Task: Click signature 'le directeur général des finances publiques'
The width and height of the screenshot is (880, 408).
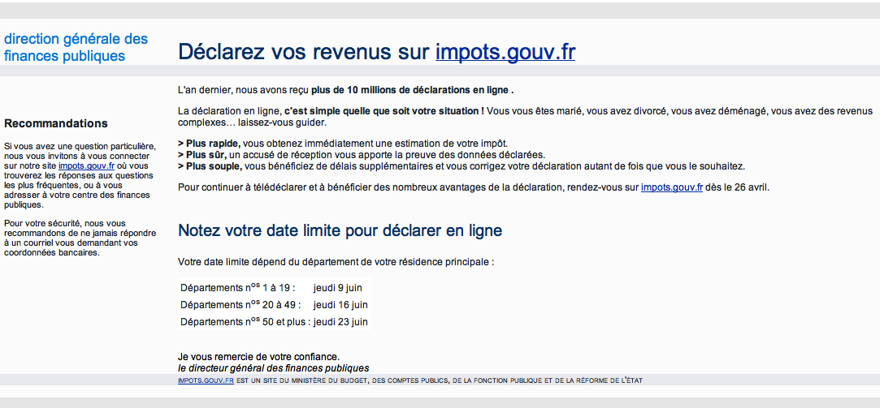Action: click(x=273, y=368)
